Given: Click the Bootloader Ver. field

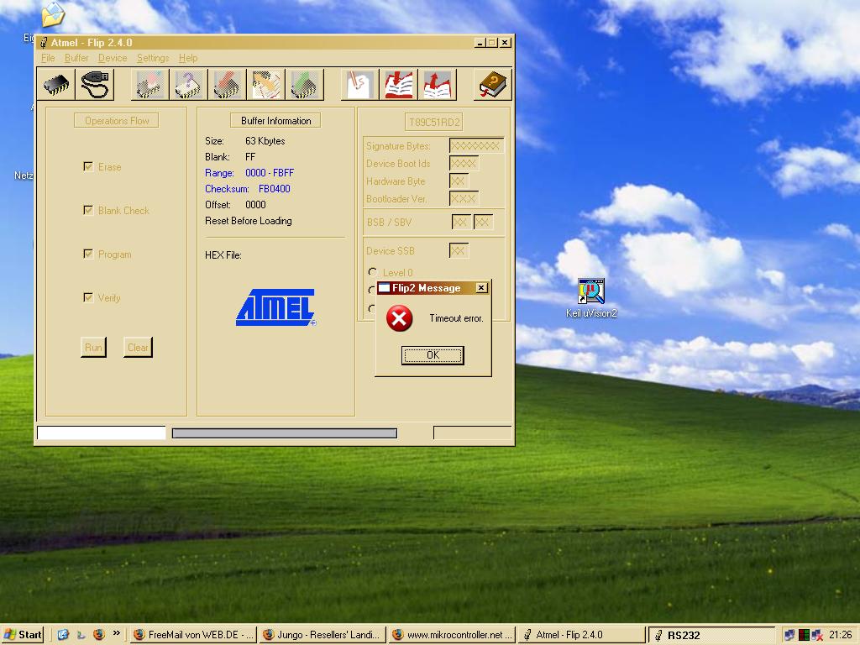Looking at the screenshot, I should (464, 198).
